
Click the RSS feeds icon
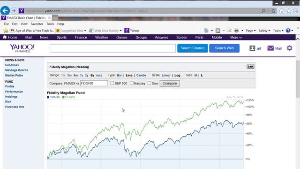217,31
